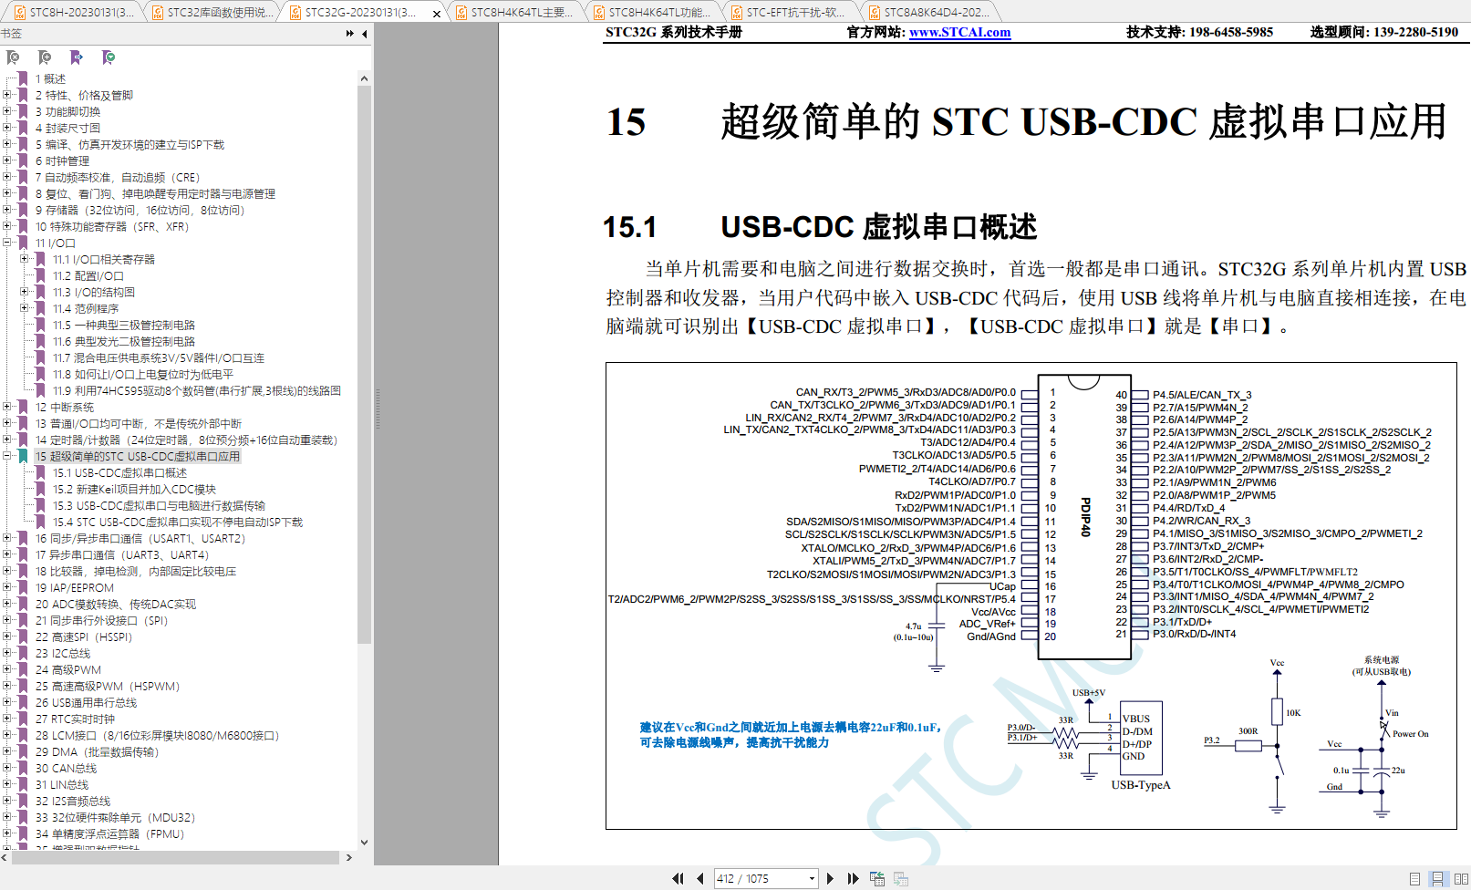Click the bookmark icon beside 15.2 新建Keil项目
The height and width of the screenshot is (890, 1471).
pyautogui.click(x=40, y=490)
